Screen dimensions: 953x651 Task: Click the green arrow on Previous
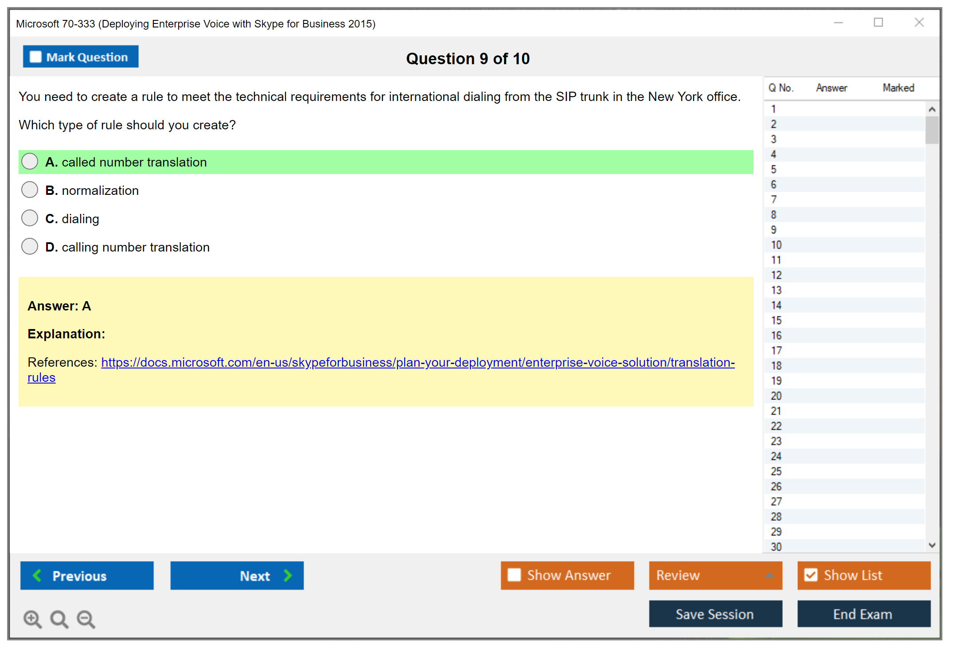click(x=37, y=576)
